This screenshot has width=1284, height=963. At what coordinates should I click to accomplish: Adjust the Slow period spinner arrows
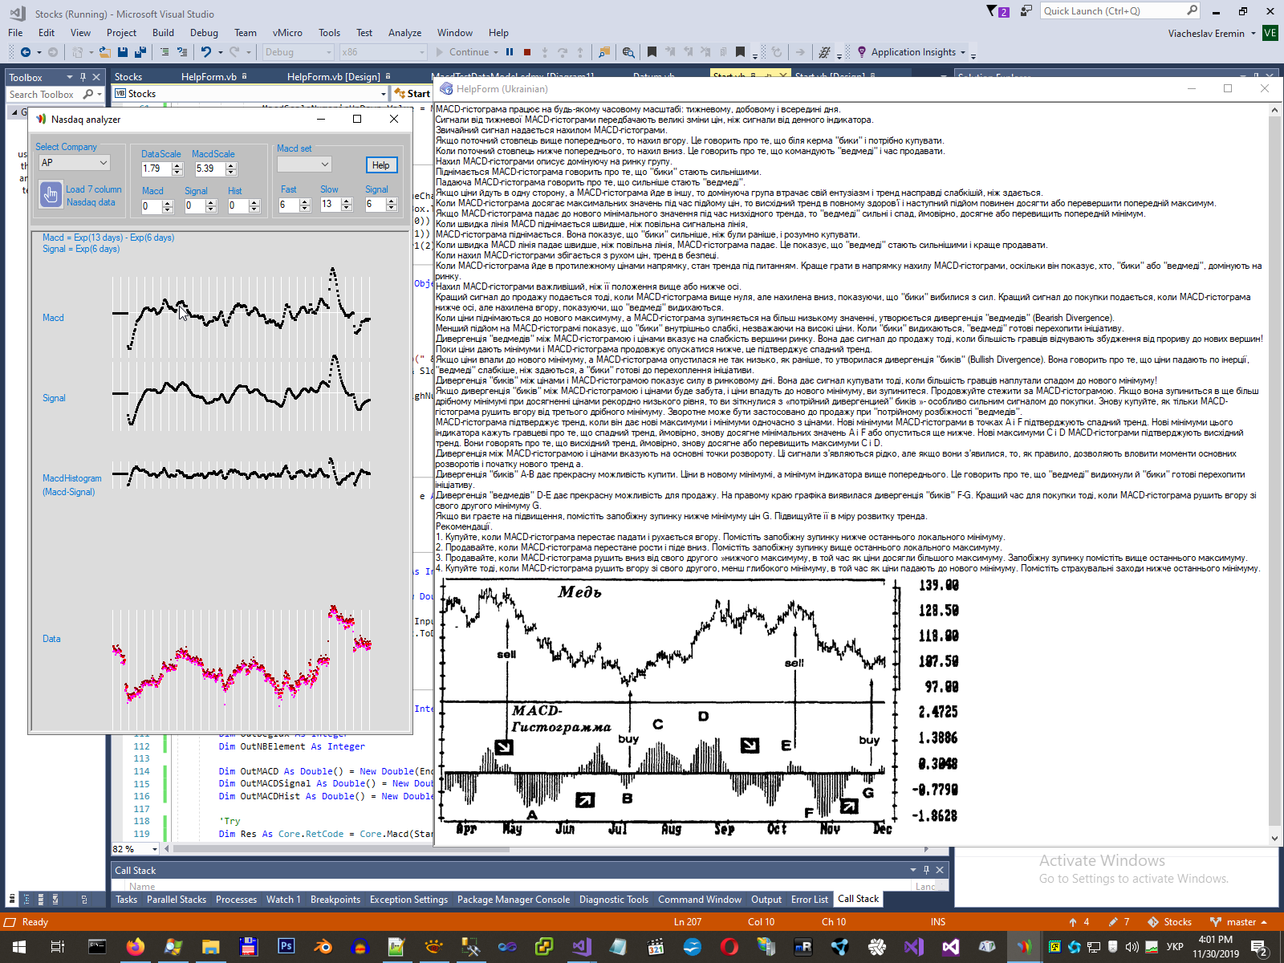point(347,205)
